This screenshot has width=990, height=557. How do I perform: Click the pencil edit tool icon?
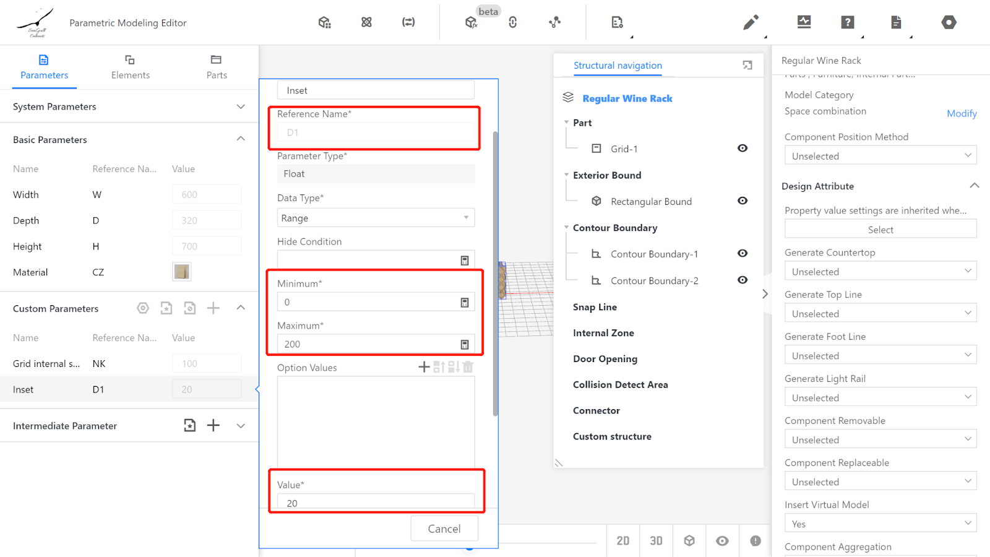click(751, 23)
